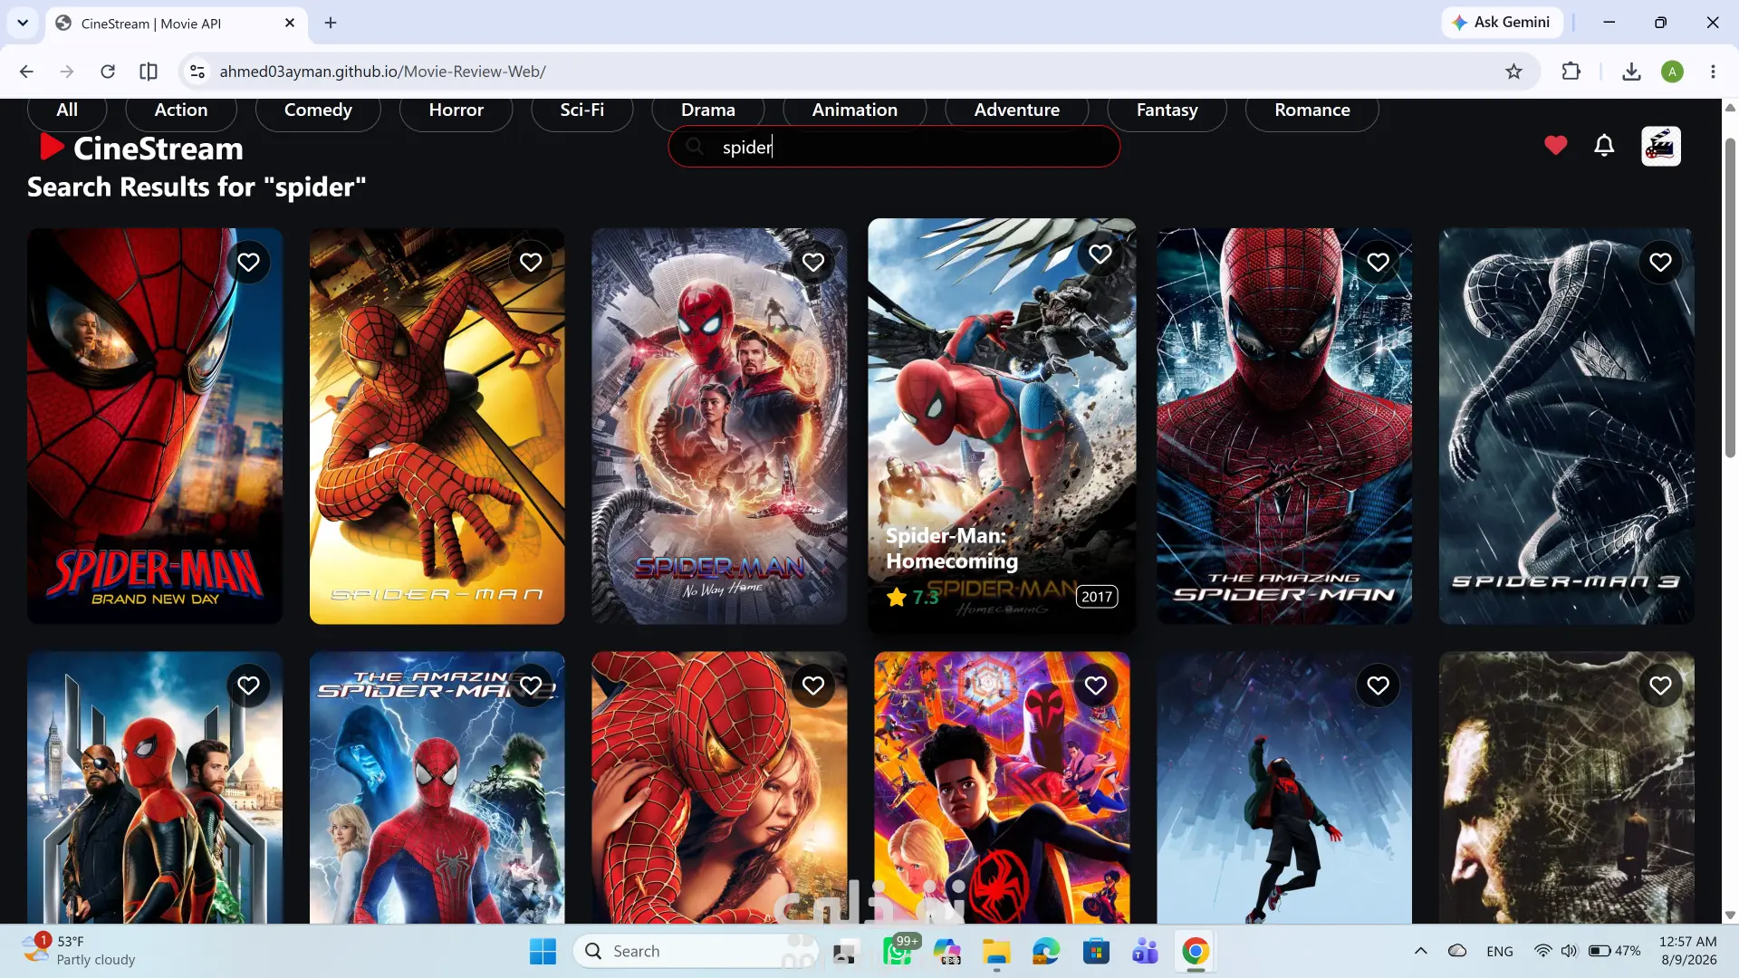Favorite the Spider-Man and Mary Jane poster

813,686
